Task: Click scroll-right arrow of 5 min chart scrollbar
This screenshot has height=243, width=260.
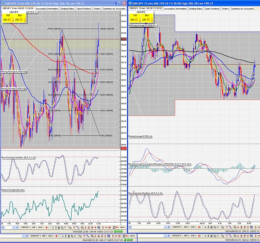Action: pyautogui.click(x=17, y=228)
